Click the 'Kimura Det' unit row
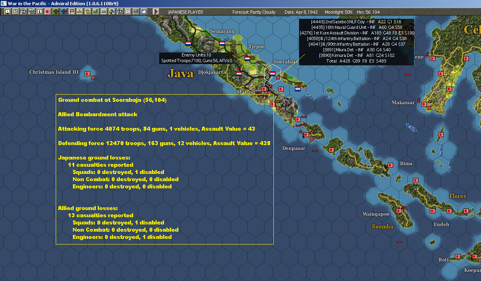The width and height of the screenshot is (481, 281). tap(357, 55)
